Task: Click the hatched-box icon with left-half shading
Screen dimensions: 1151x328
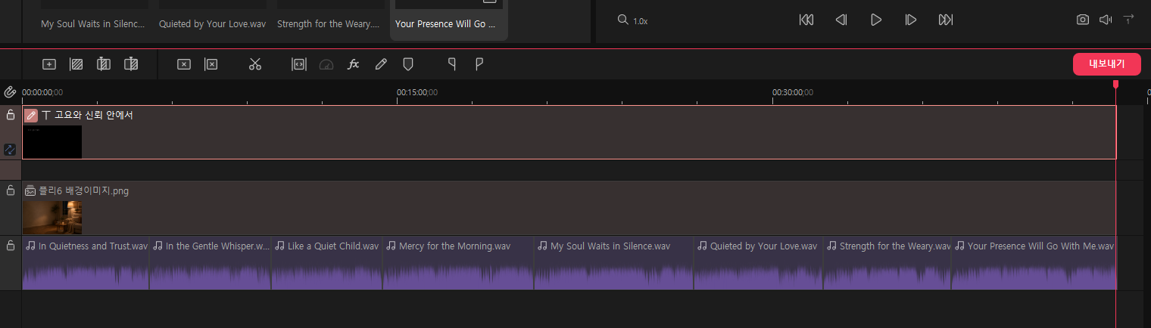Action: pyautogui.click(x=104, y=64)
